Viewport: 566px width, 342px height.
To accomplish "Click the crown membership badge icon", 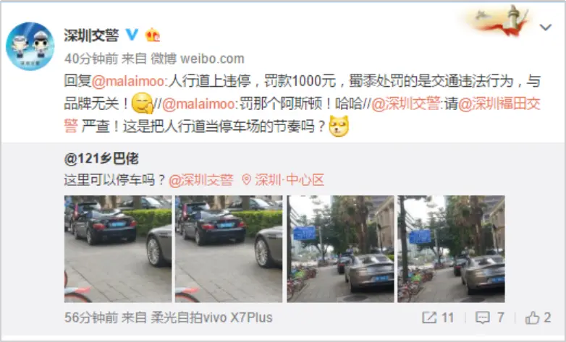I will click(152, 35).
